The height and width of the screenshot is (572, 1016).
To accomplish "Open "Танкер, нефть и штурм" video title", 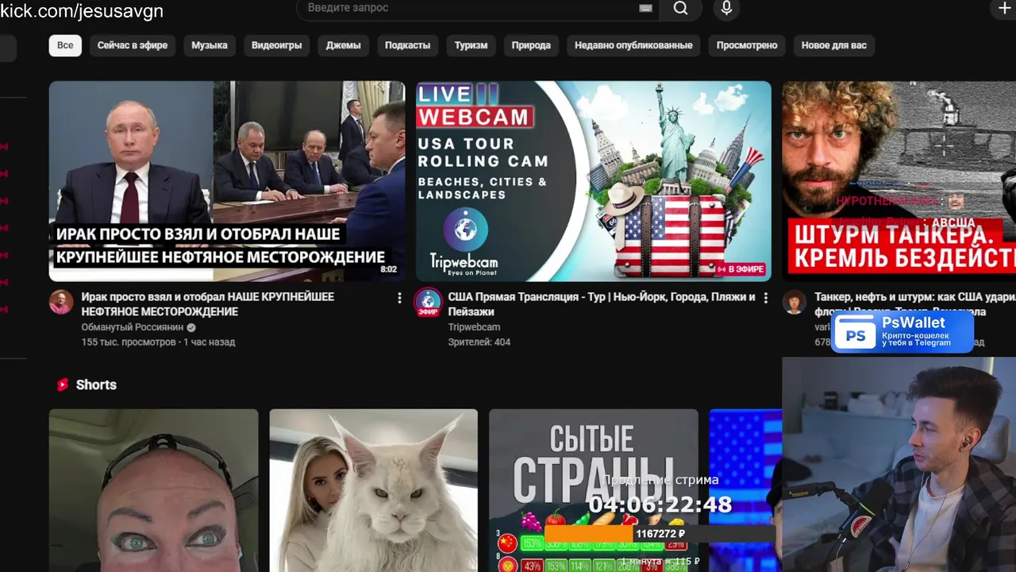I will [915, 304].
